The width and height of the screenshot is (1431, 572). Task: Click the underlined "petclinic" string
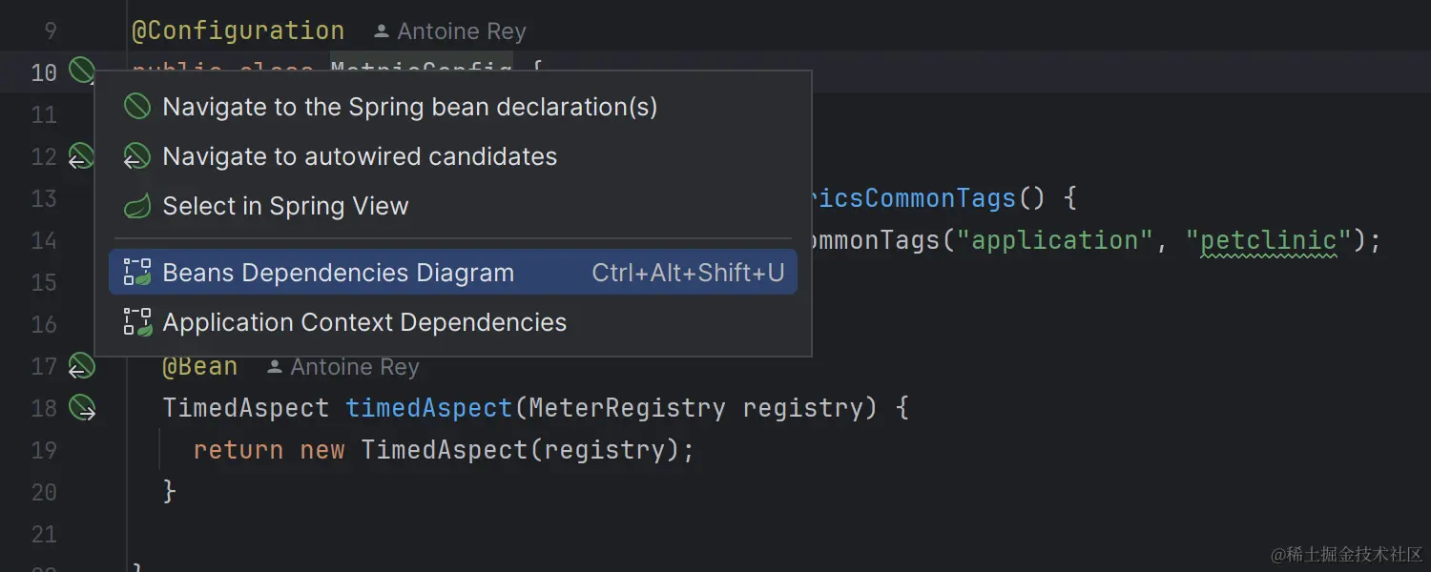pos(1269,240)
